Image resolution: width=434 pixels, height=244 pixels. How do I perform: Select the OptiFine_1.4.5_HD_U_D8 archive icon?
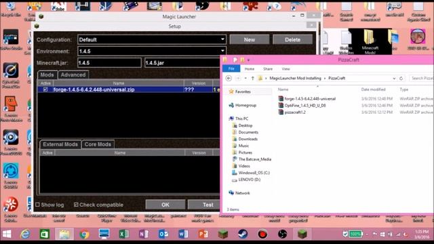click(281, 106)
